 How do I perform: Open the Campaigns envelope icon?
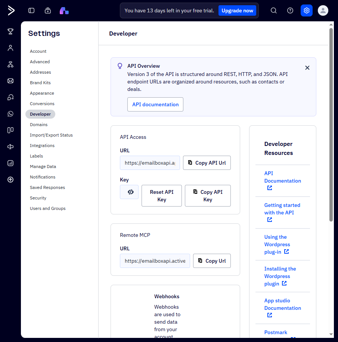pos(10,81)
